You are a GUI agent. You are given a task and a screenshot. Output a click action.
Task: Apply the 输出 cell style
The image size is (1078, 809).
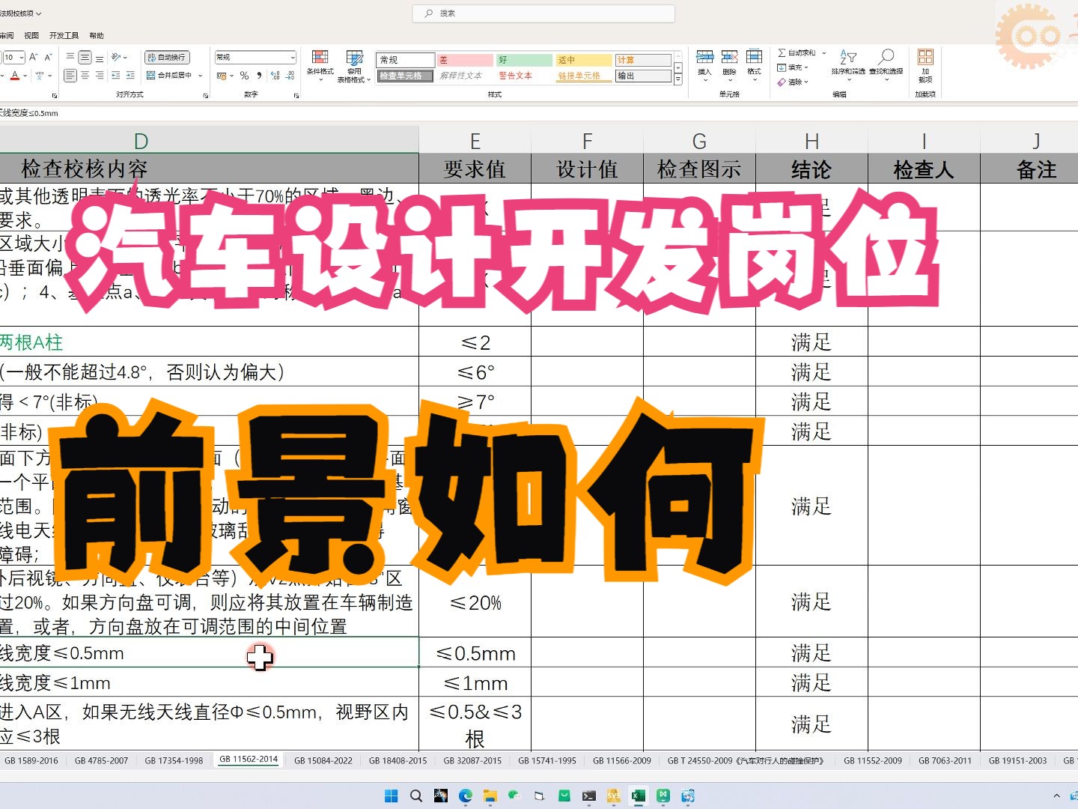[x=643, y=76]
